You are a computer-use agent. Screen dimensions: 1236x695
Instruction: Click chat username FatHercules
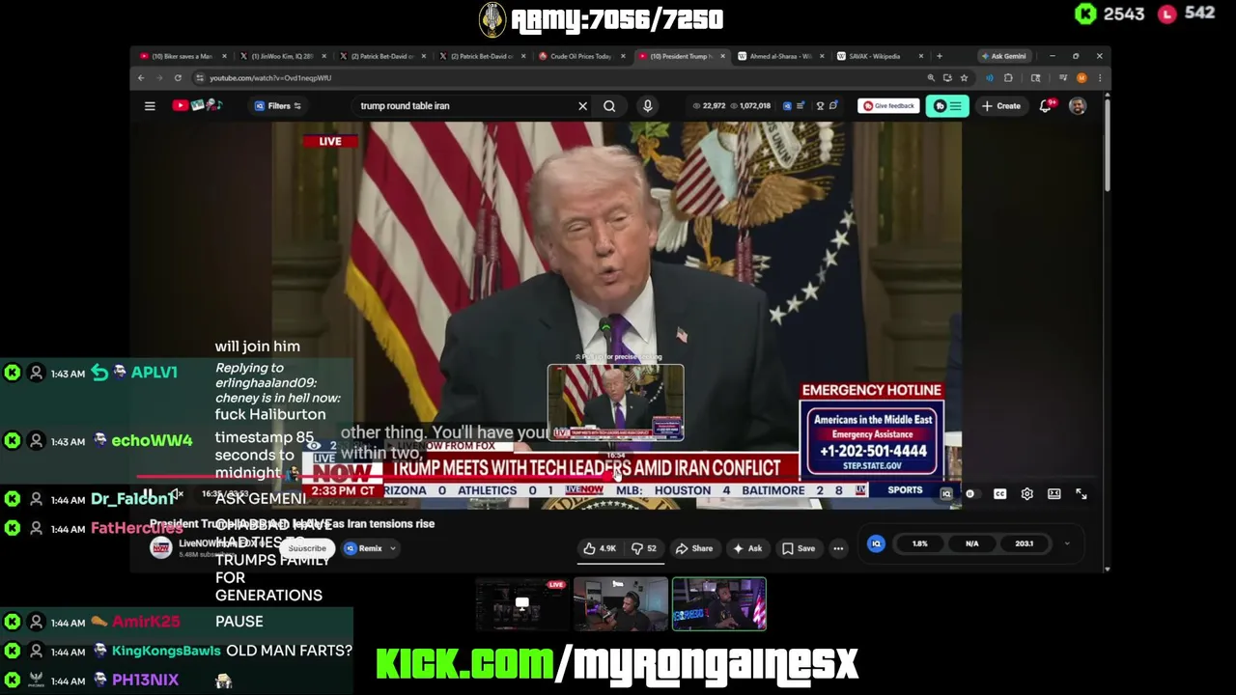pyautogui.click(x=137, y=528)
